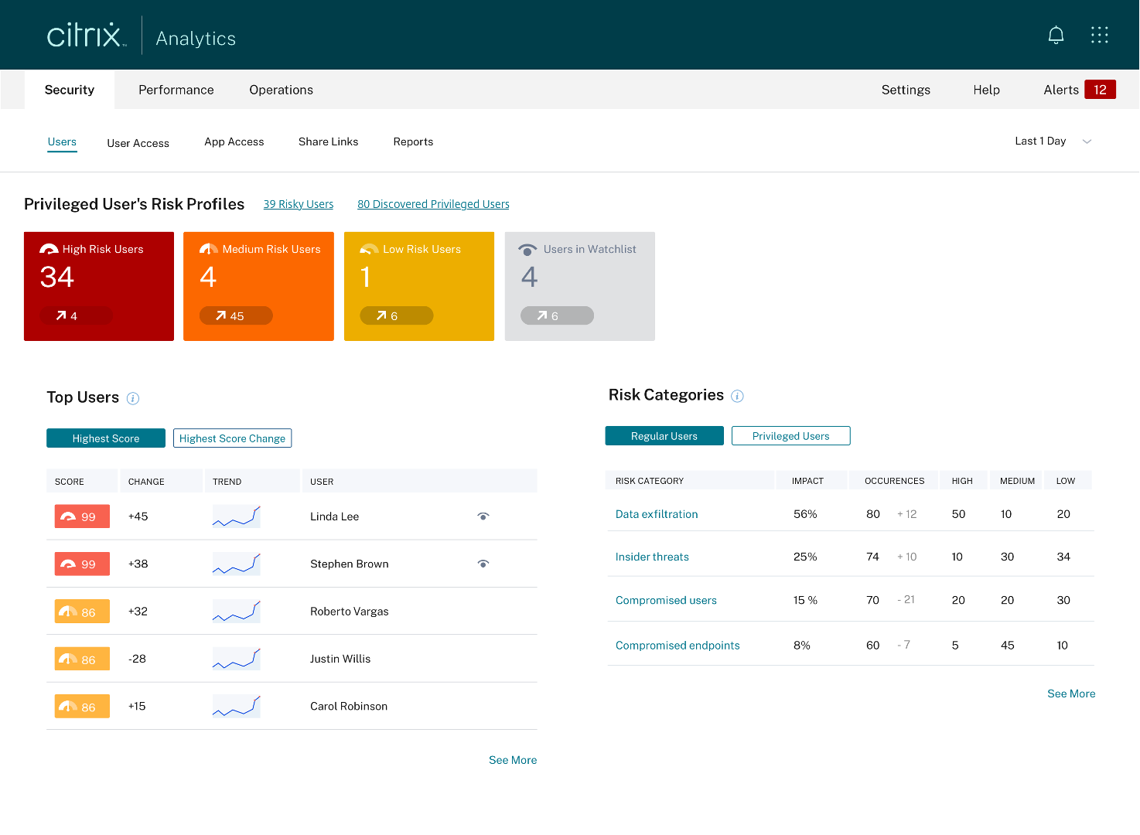The width and height of the screenshot is (1140, 835).
Task: Open the Compromised endpoints risk category
Action: pos(678,646)
